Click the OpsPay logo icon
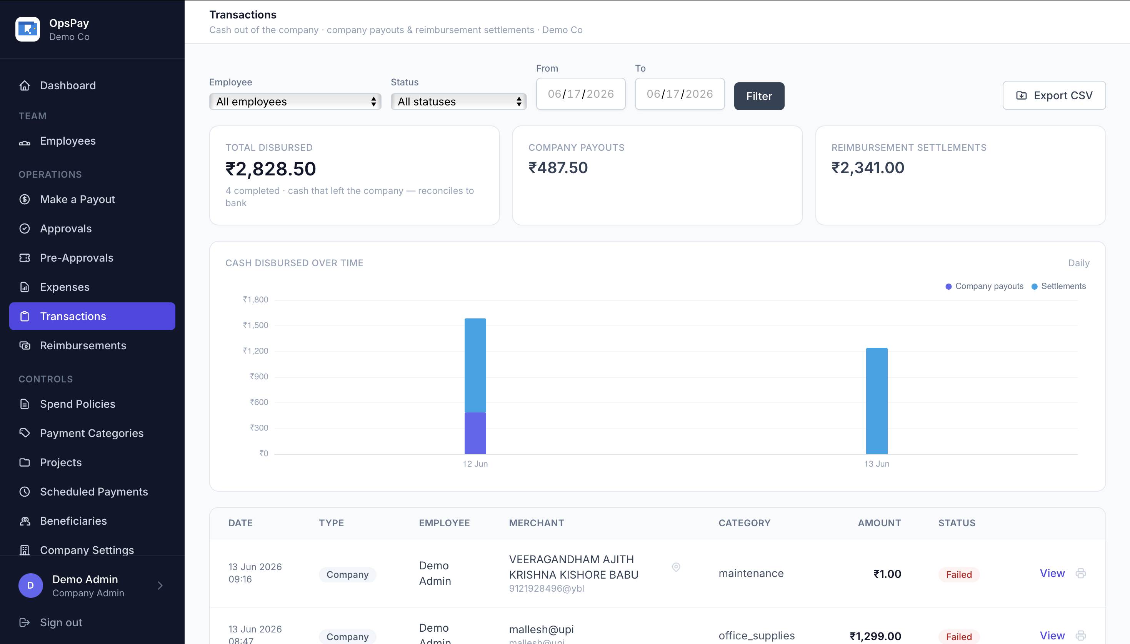1130x644 pixels. click(x=27, y=29)
